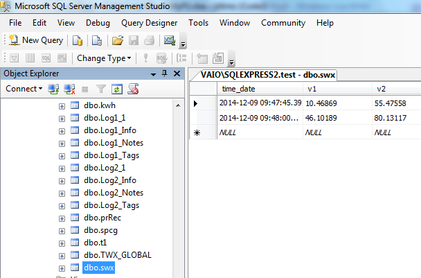This screenshot has height=278, width=421.
Task: Open Object Explorer window position dropdown arrow
Action: (153, 74)
